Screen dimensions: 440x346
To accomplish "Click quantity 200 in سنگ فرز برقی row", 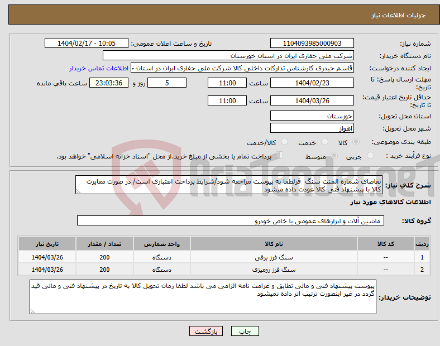I will (x=104, y=257).
